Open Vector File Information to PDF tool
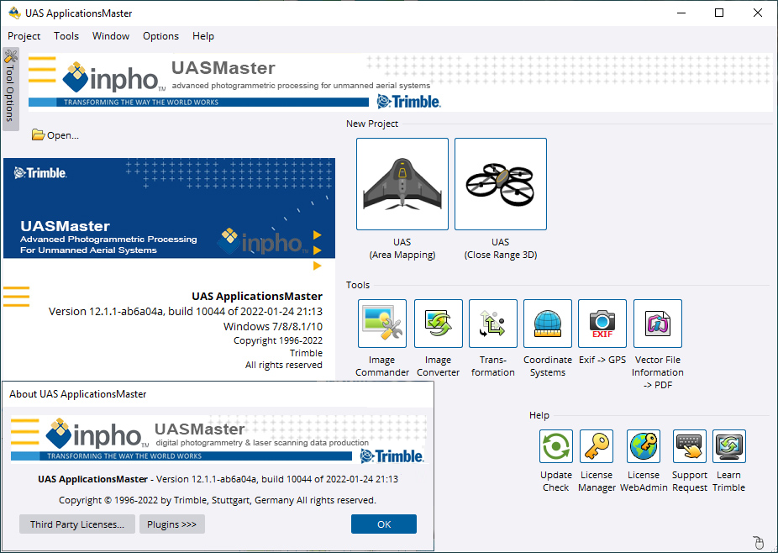 tap(658, 324)
